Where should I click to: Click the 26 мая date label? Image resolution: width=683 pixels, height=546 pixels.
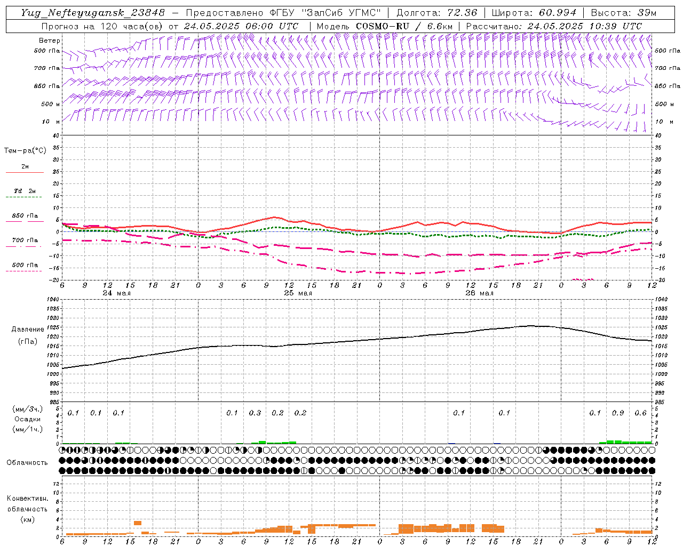(x=479, y=293)
